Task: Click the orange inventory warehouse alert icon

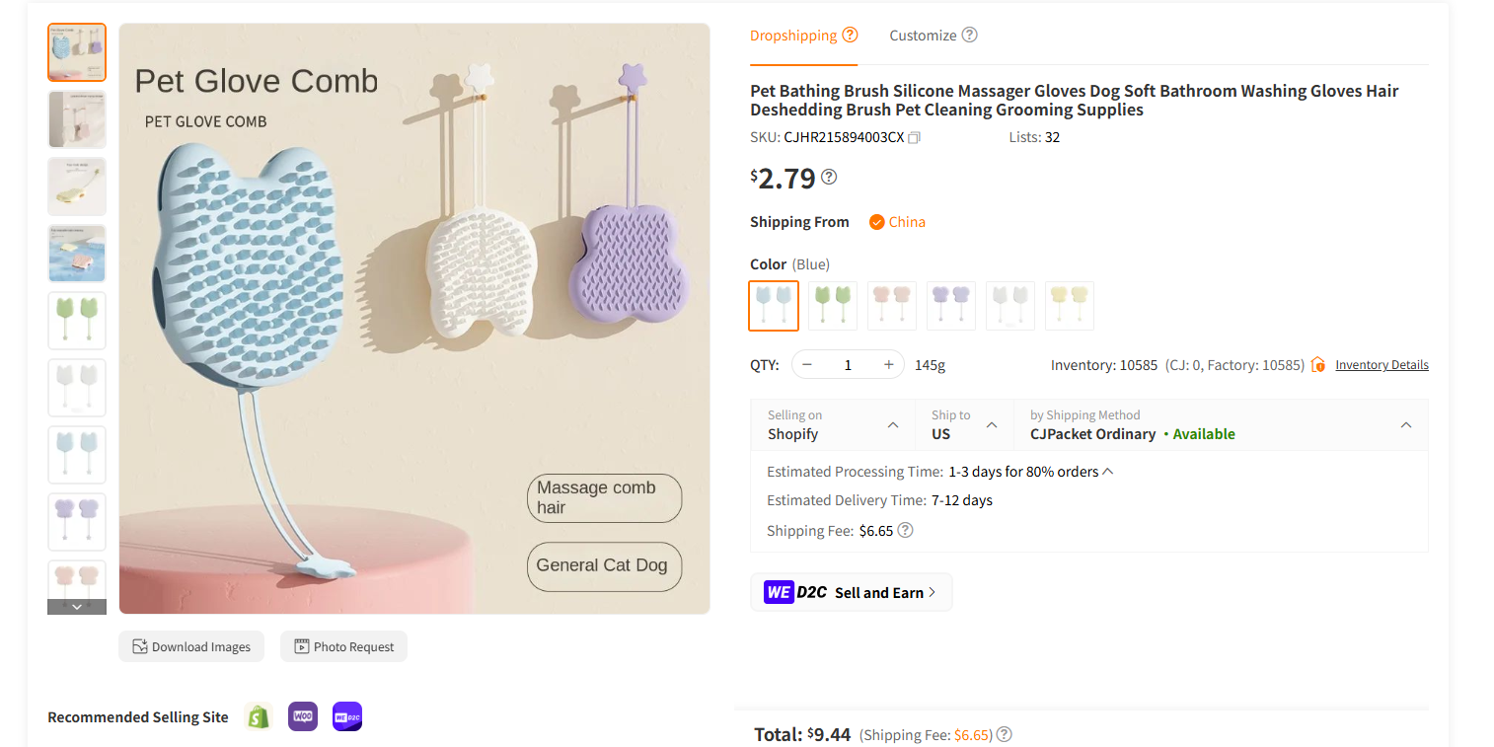Action: tap(1318, 364)
